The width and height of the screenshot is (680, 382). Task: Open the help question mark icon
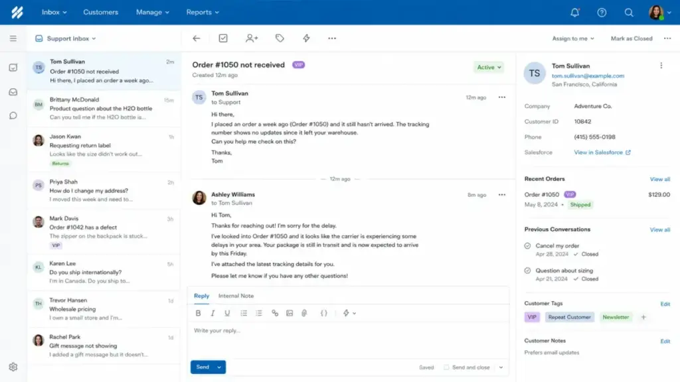point(602,12)
